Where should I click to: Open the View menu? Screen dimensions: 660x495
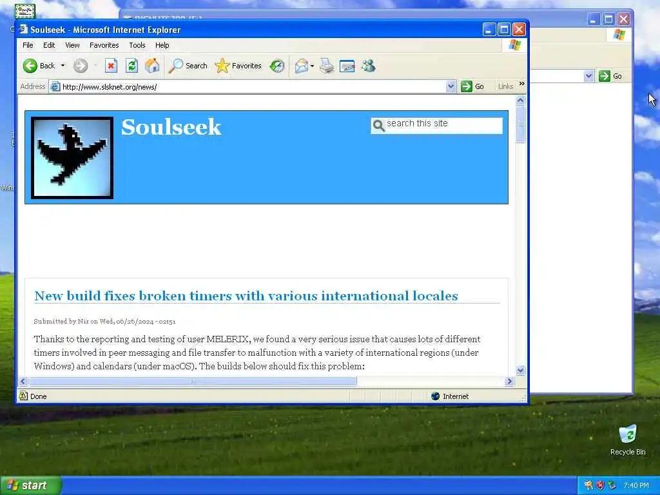[x=72, y=45]
